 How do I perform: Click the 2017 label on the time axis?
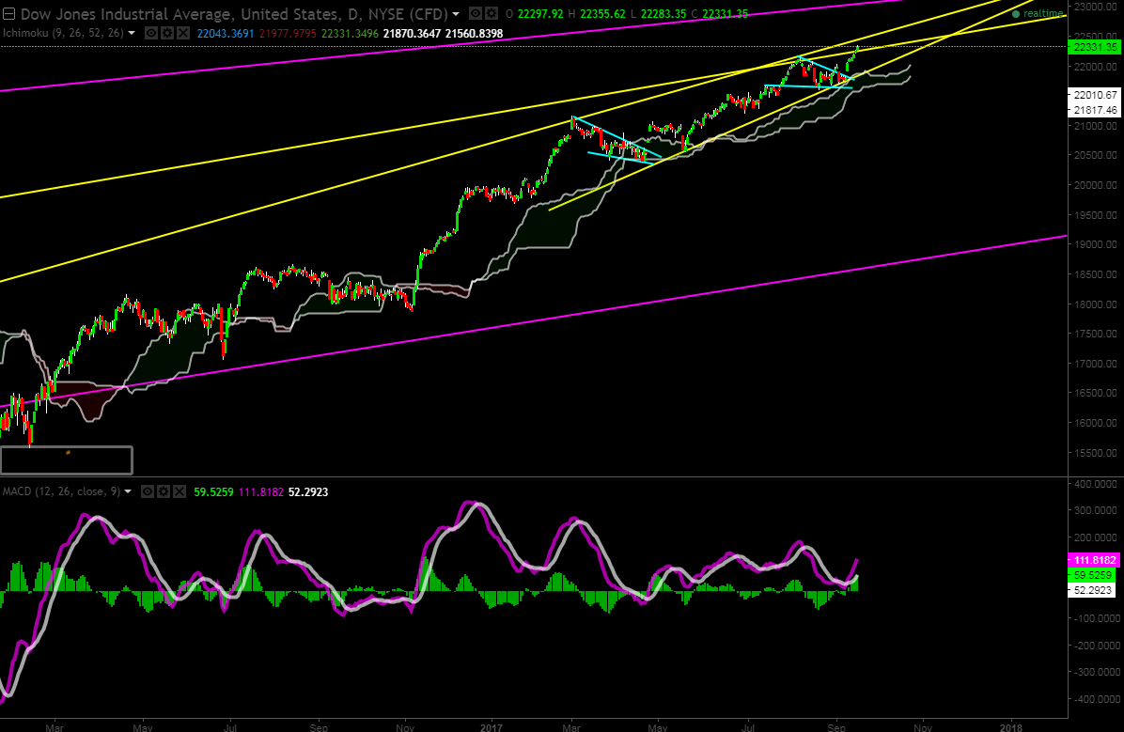coord(492,727)
